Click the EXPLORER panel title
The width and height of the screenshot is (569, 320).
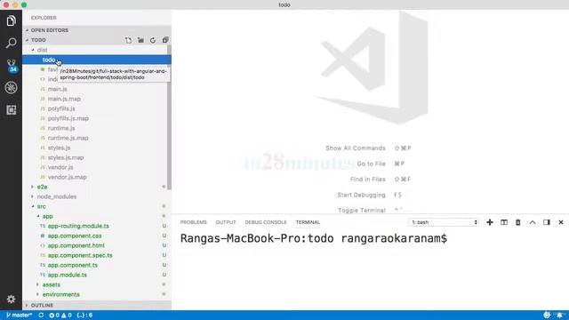pos(44,18)
